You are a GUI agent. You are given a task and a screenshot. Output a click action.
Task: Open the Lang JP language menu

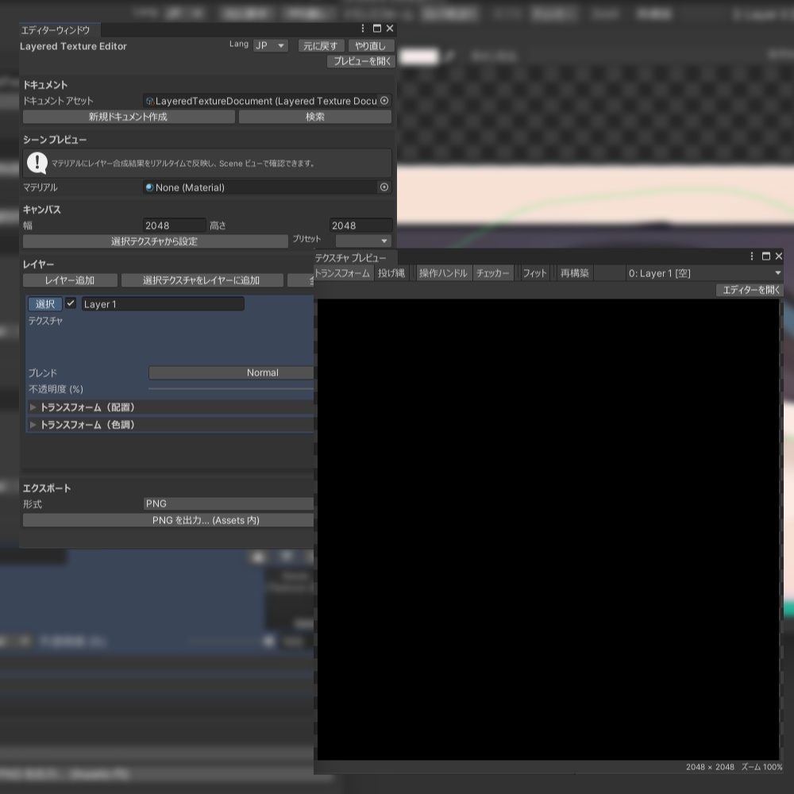pos(268,45)
